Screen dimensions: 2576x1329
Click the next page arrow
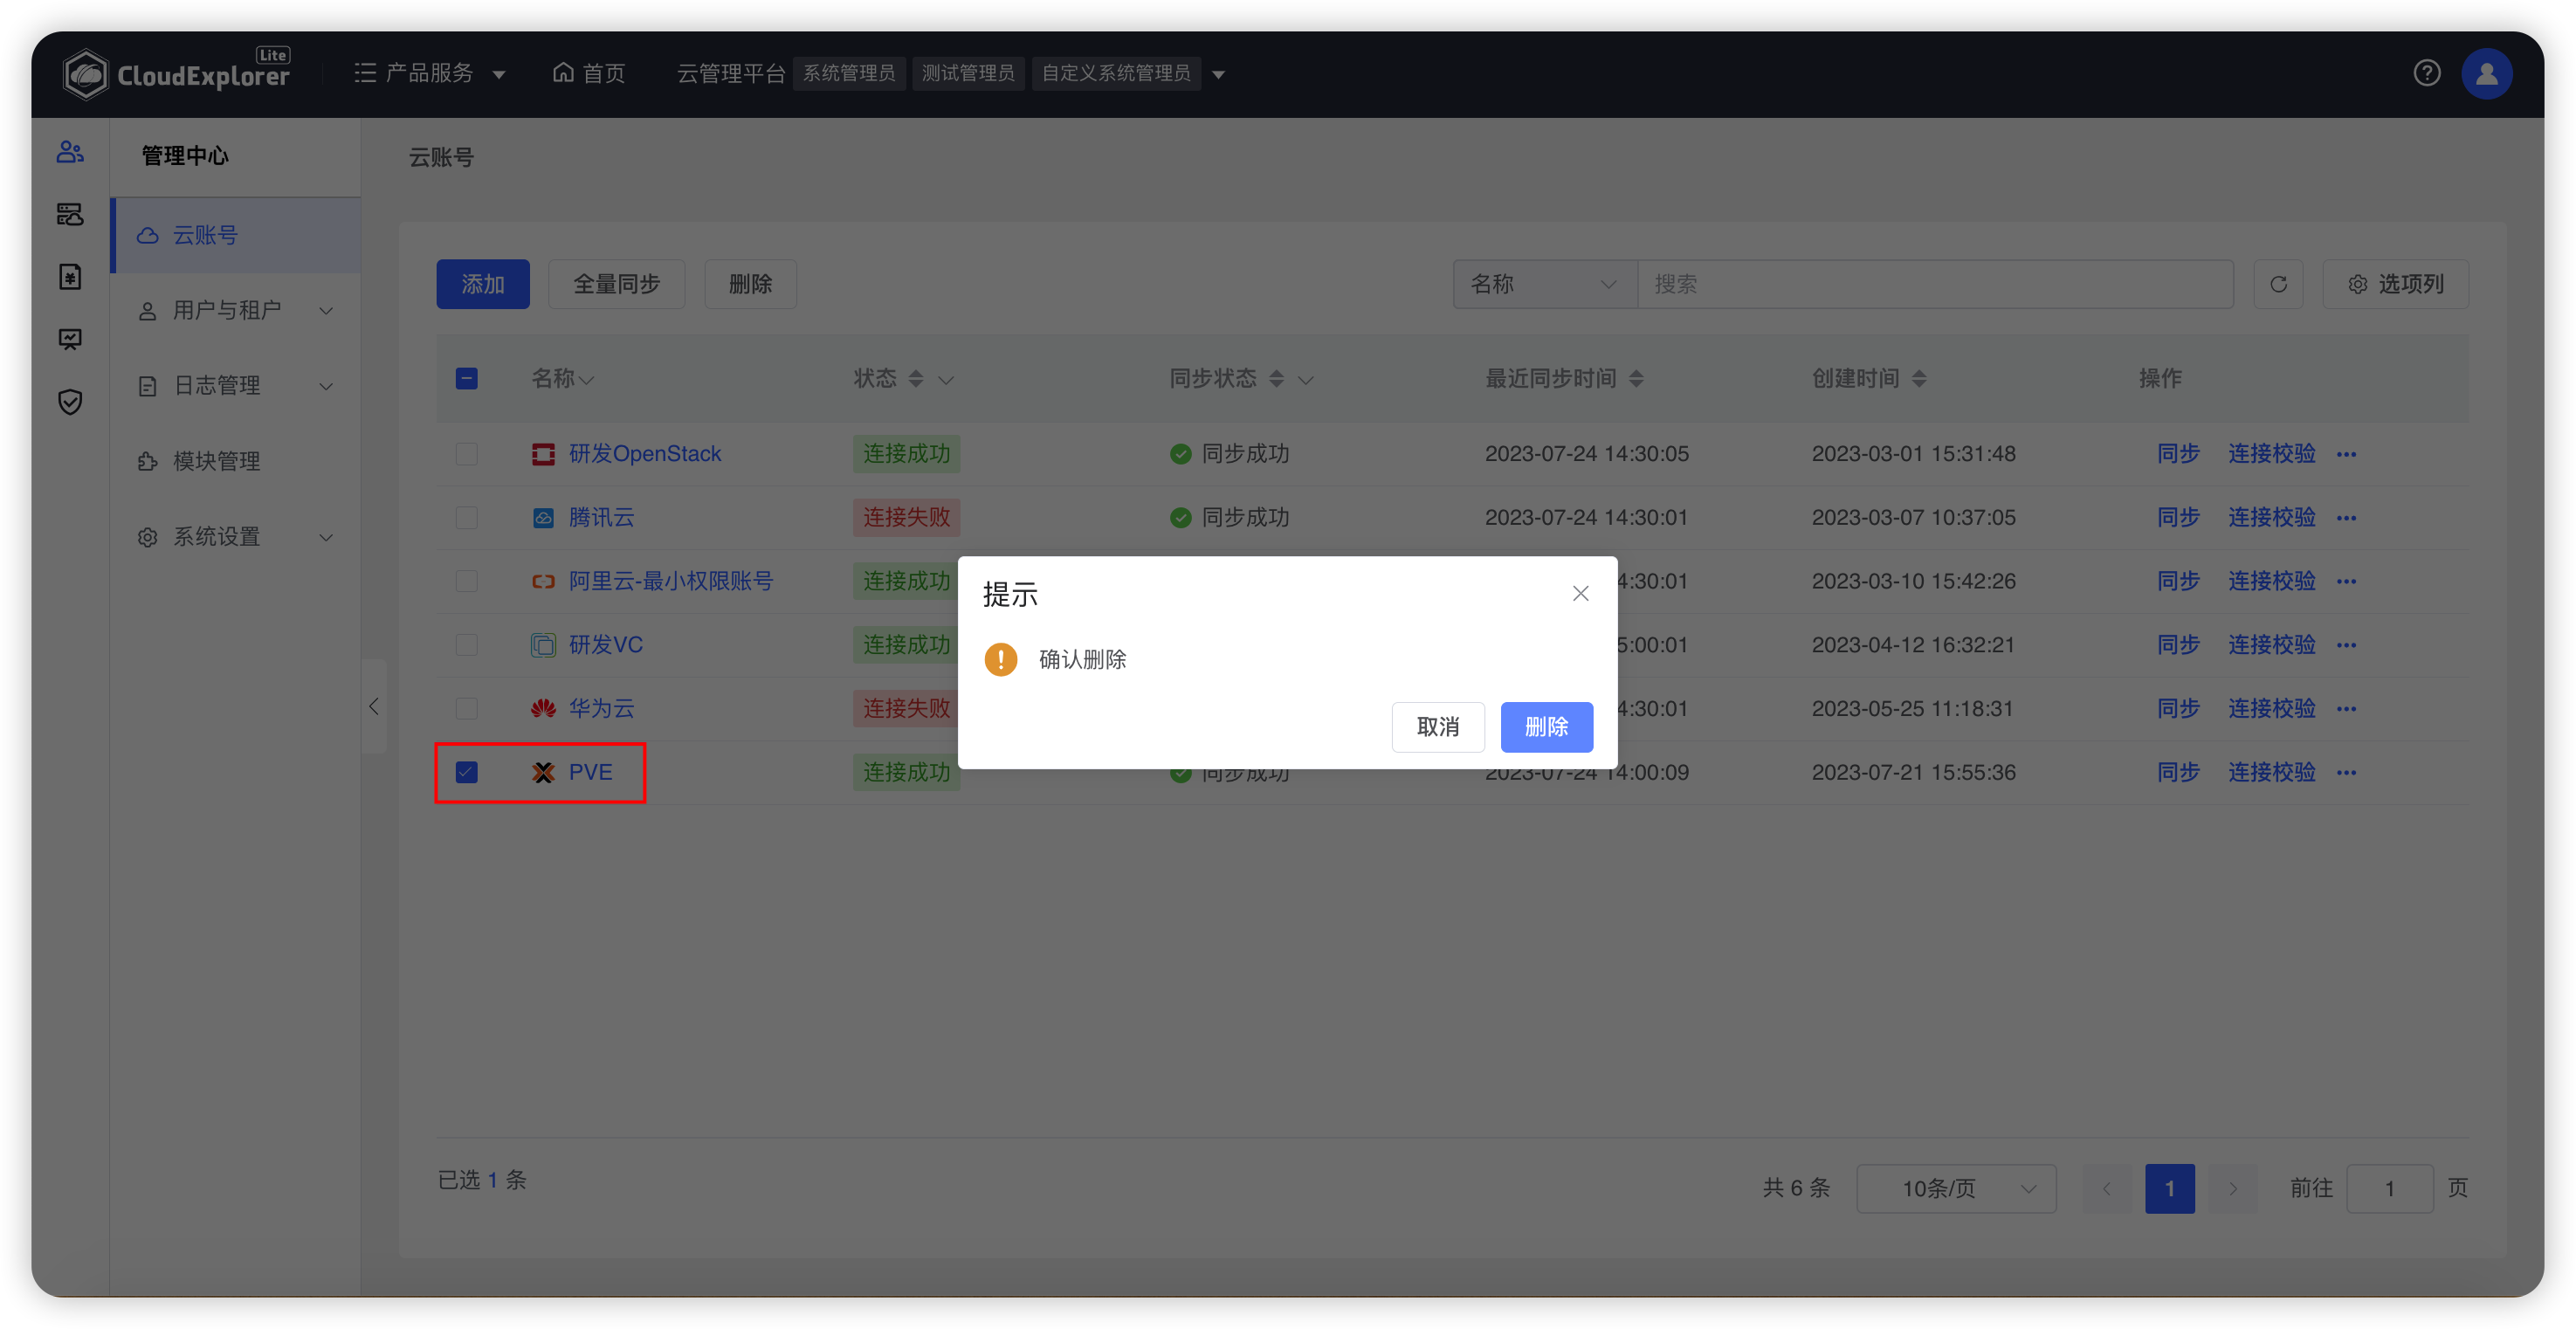pyautogui.click(x=2232, y=1188)
